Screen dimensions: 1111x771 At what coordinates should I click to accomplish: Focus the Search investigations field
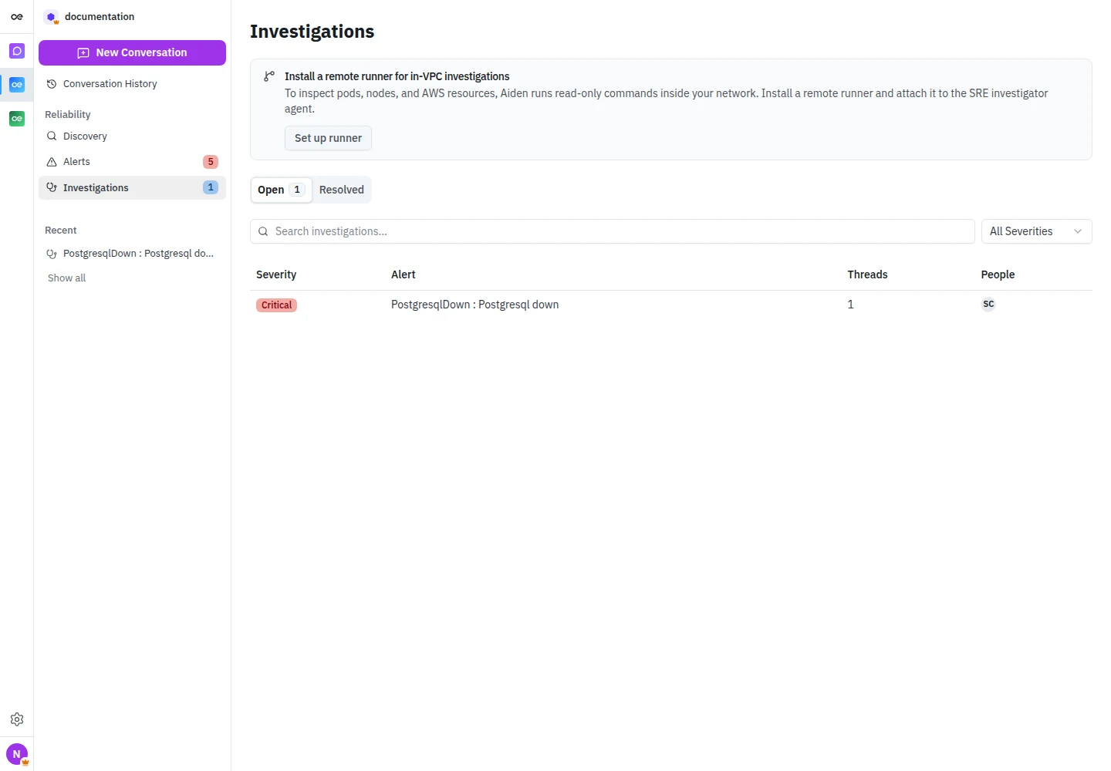[613, 231]
